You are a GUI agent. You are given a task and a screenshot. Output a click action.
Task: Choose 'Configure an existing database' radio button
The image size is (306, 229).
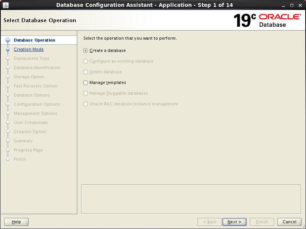[86, 61]
